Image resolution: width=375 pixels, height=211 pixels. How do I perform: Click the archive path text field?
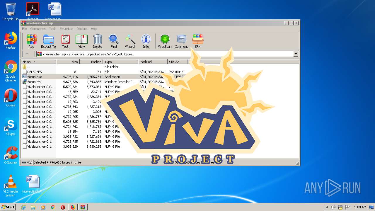(167, 54)
